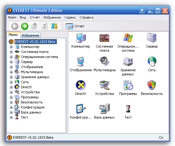Viewport: 175px width, 146px height.
Task: Click the green forward arrow toolbar button
Action: [25, 26]
